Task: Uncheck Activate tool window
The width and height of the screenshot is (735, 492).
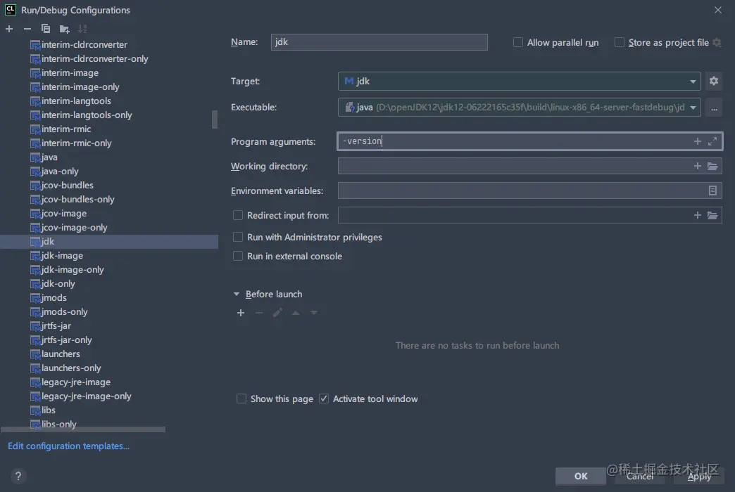Action: (324, 399)
